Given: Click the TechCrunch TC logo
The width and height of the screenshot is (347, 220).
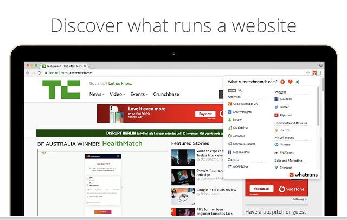Looking at the screenshot, I should 61,89.
